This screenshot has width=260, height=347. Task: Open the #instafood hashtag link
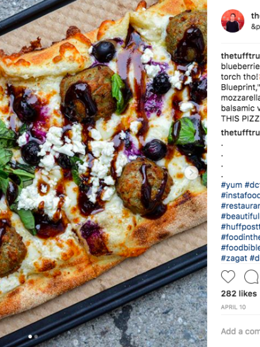pos(241,196)
